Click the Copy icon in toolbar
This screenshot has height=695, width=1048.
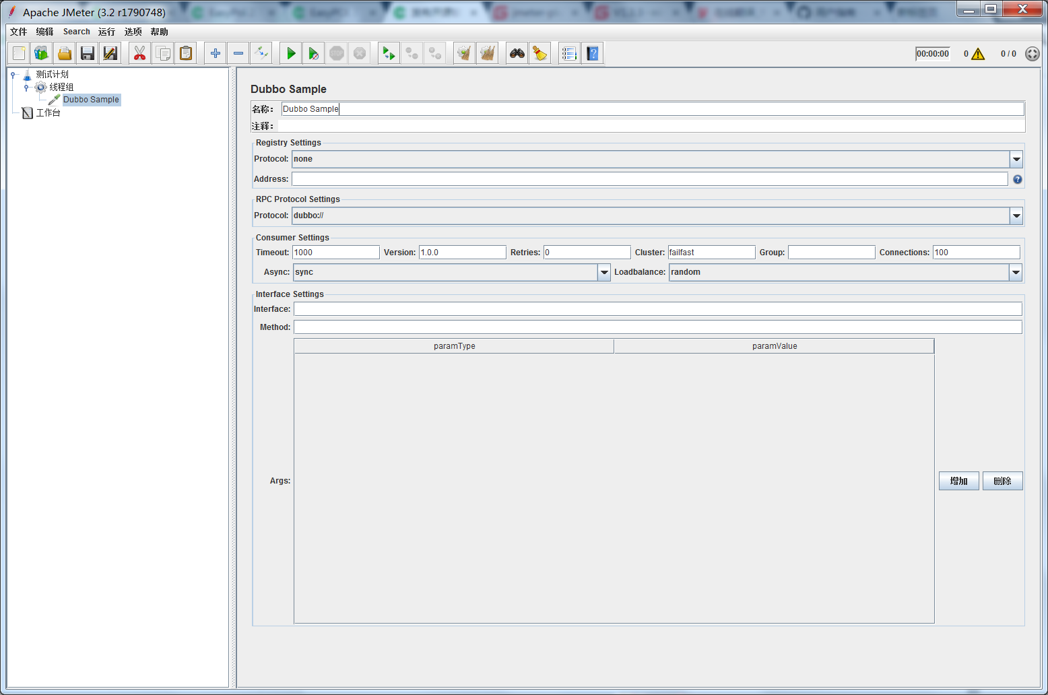tap(162, 53)
